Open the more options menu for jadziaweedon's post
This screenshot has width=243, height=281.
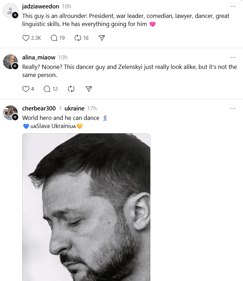click(233, 7)
